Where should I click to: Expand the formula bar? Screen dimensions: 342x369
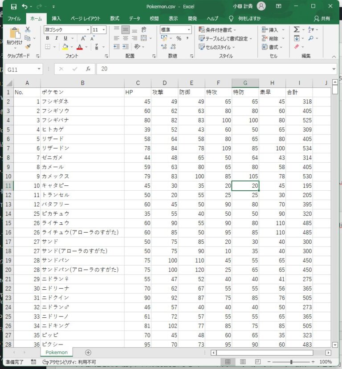(x=334, y=69)
